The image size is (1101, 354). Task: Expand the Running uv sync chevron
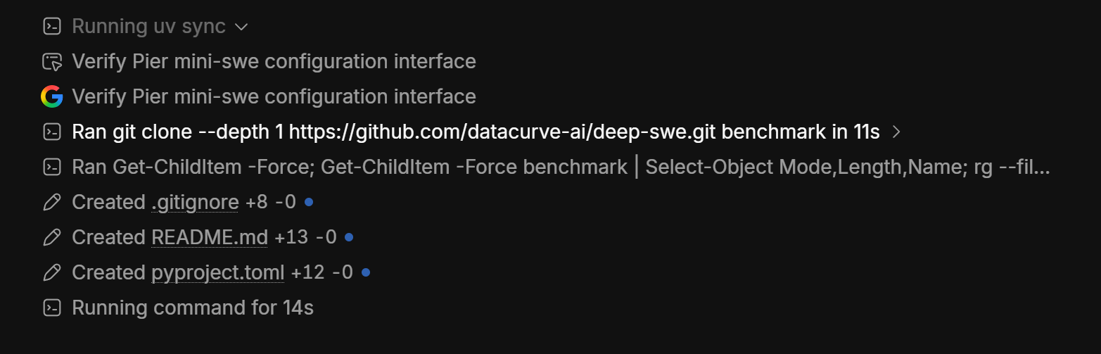pyautogui.click(x=241, y=27)
